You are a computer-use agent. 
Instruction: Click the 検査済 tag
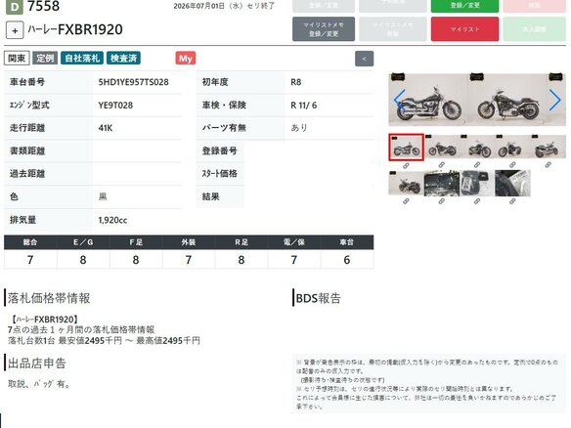pyautogui.click(x=123, y=59)
